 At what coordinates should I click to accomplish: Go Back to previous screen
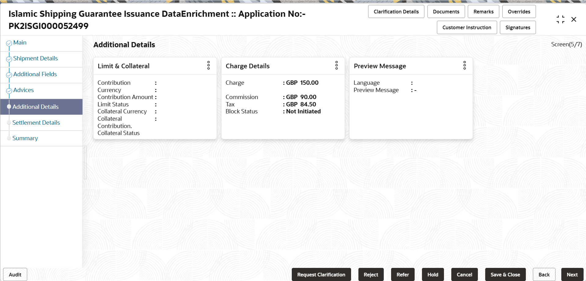click(544, 275)
